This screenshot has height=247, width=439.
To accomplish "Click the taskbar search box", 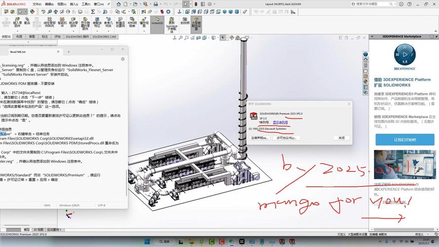I will point(164,242).
